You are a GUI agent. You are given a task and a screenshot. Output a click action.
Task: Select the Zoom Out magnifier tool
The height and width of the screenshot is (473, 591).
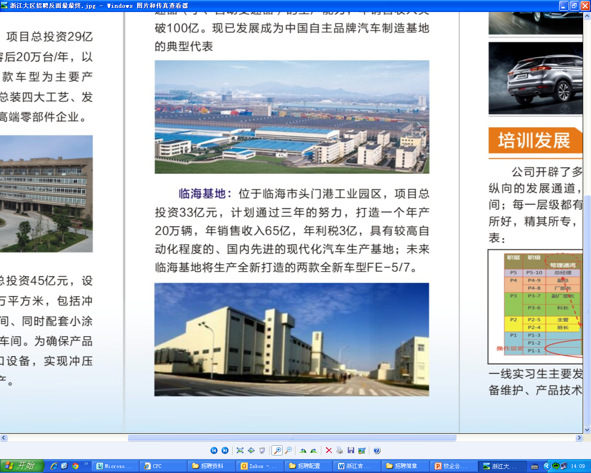[289, 450]
